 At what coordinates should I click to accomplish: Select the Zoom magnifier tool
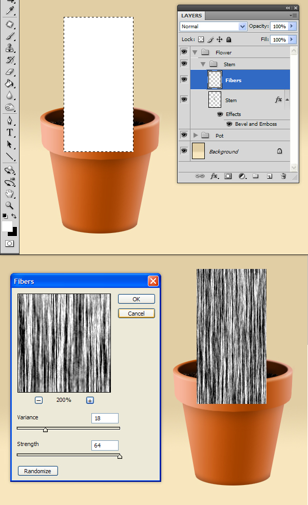click(10, 205)
